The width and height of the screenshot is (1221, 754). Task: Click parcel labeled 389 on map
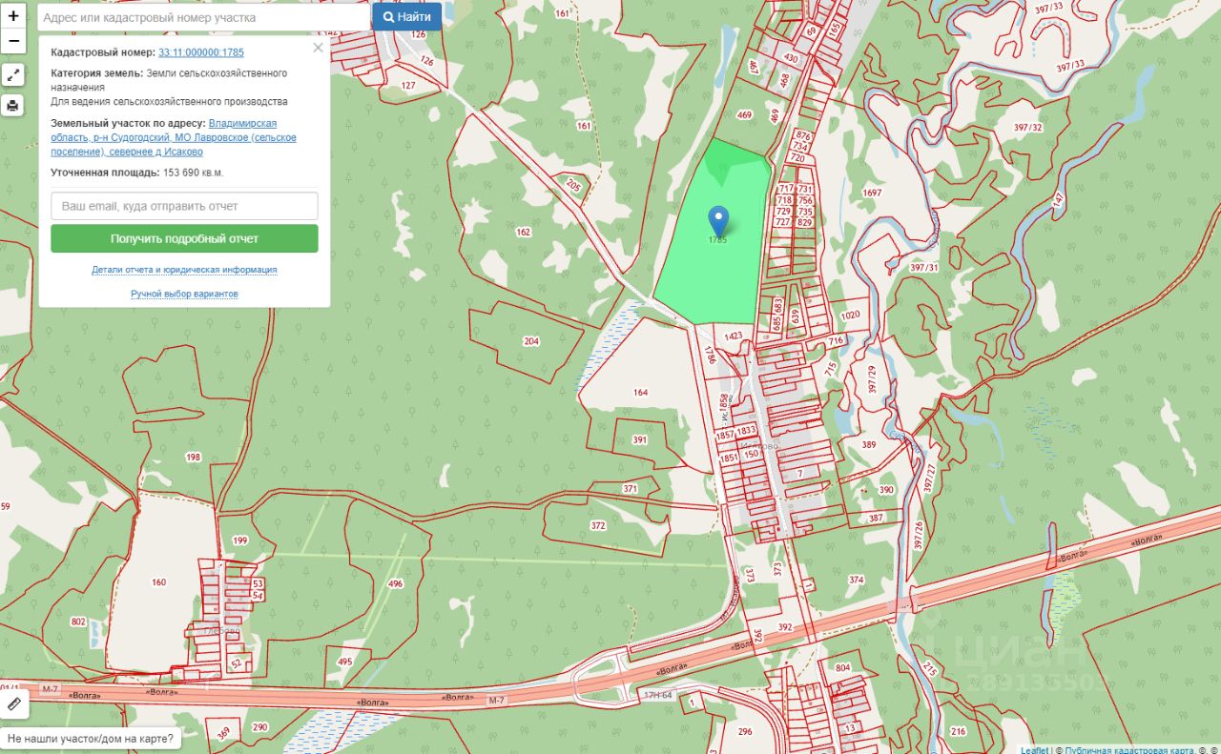(868, 444)
